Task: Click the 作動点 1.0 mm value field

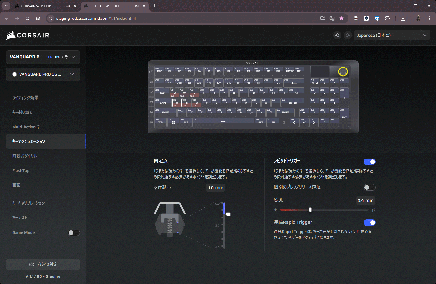Action: (x=216, y=188)
